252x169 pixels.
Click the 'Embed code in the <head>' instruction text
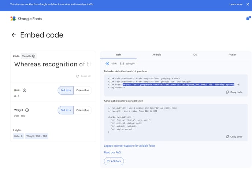pos(126,71)
